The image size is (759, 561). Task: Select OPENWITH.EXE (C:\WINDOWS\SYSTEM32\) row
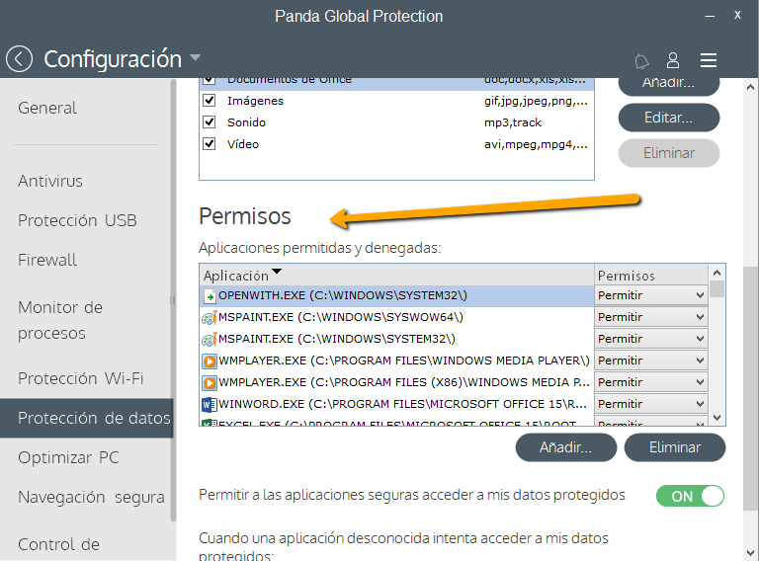click(x=396, y=295)
